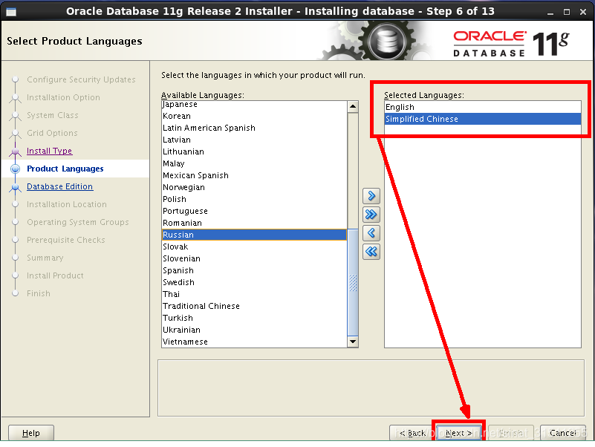Go back with the Back button
Screen dimensions: 595x447
413,433
